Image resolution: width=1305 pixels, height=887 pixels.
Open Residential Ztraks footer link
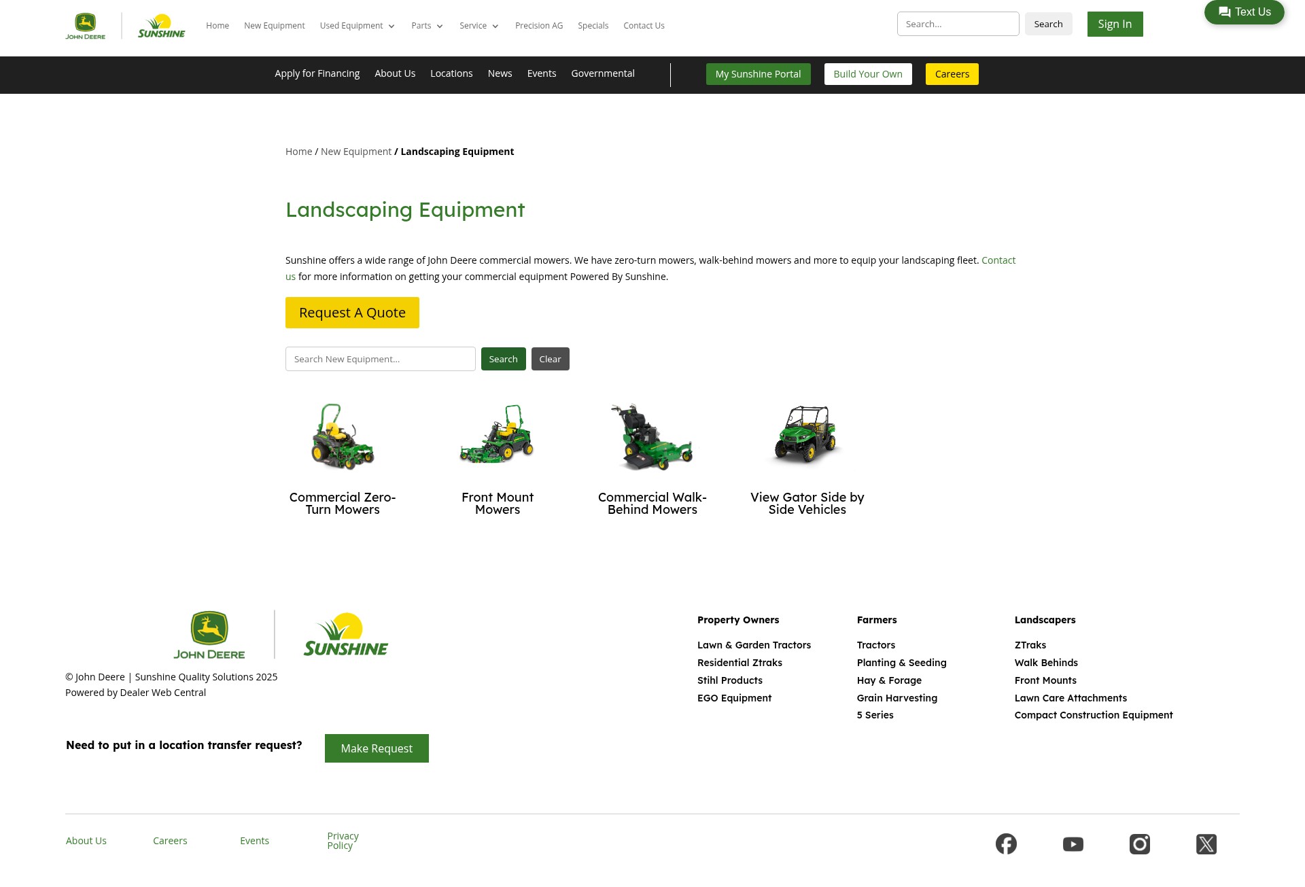[739, 663]
